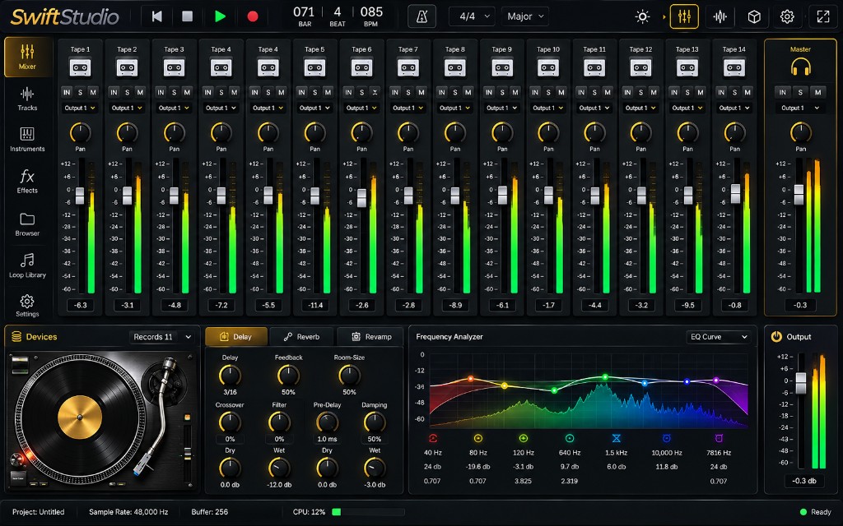The width and height of the screenshot is (843, 526).
Task: Toggle the IN button on Tape 10
Action: click(x=535, y=92)
